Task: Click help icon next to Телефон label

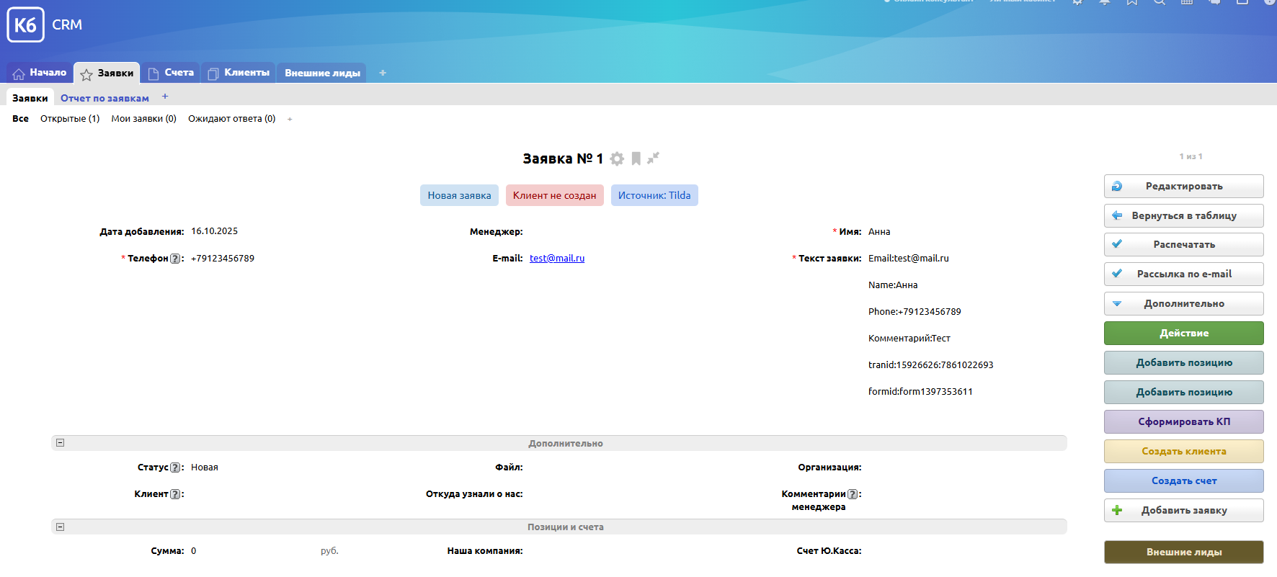Action: coord(175,259)
